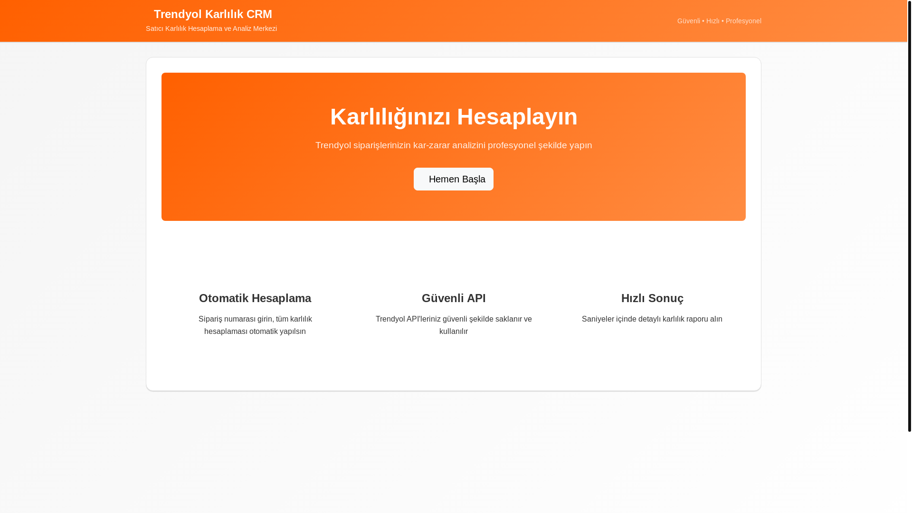Select the Saniyeler içinde detaylı karlılık description
This screenshot has height=513, width=912.
[652, 319]
